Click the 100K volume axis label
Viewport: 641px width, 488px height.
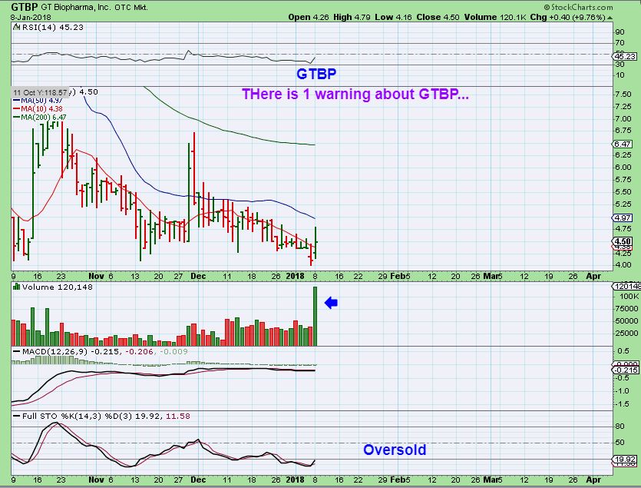[x=629, y=296]
